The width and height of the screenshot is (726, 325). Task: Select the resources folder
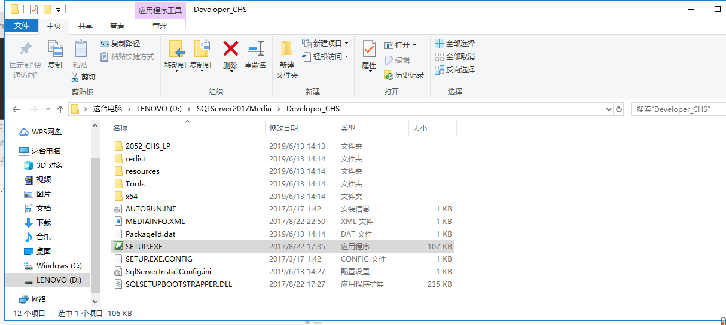click(x=283, y=171)
